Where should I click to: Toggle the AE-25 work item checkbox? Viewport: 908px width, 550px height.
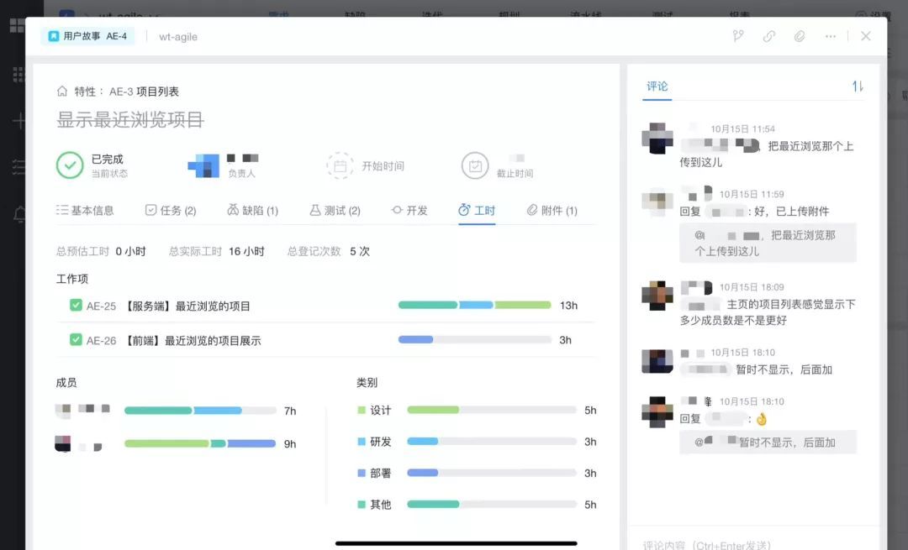coord(76,306)
